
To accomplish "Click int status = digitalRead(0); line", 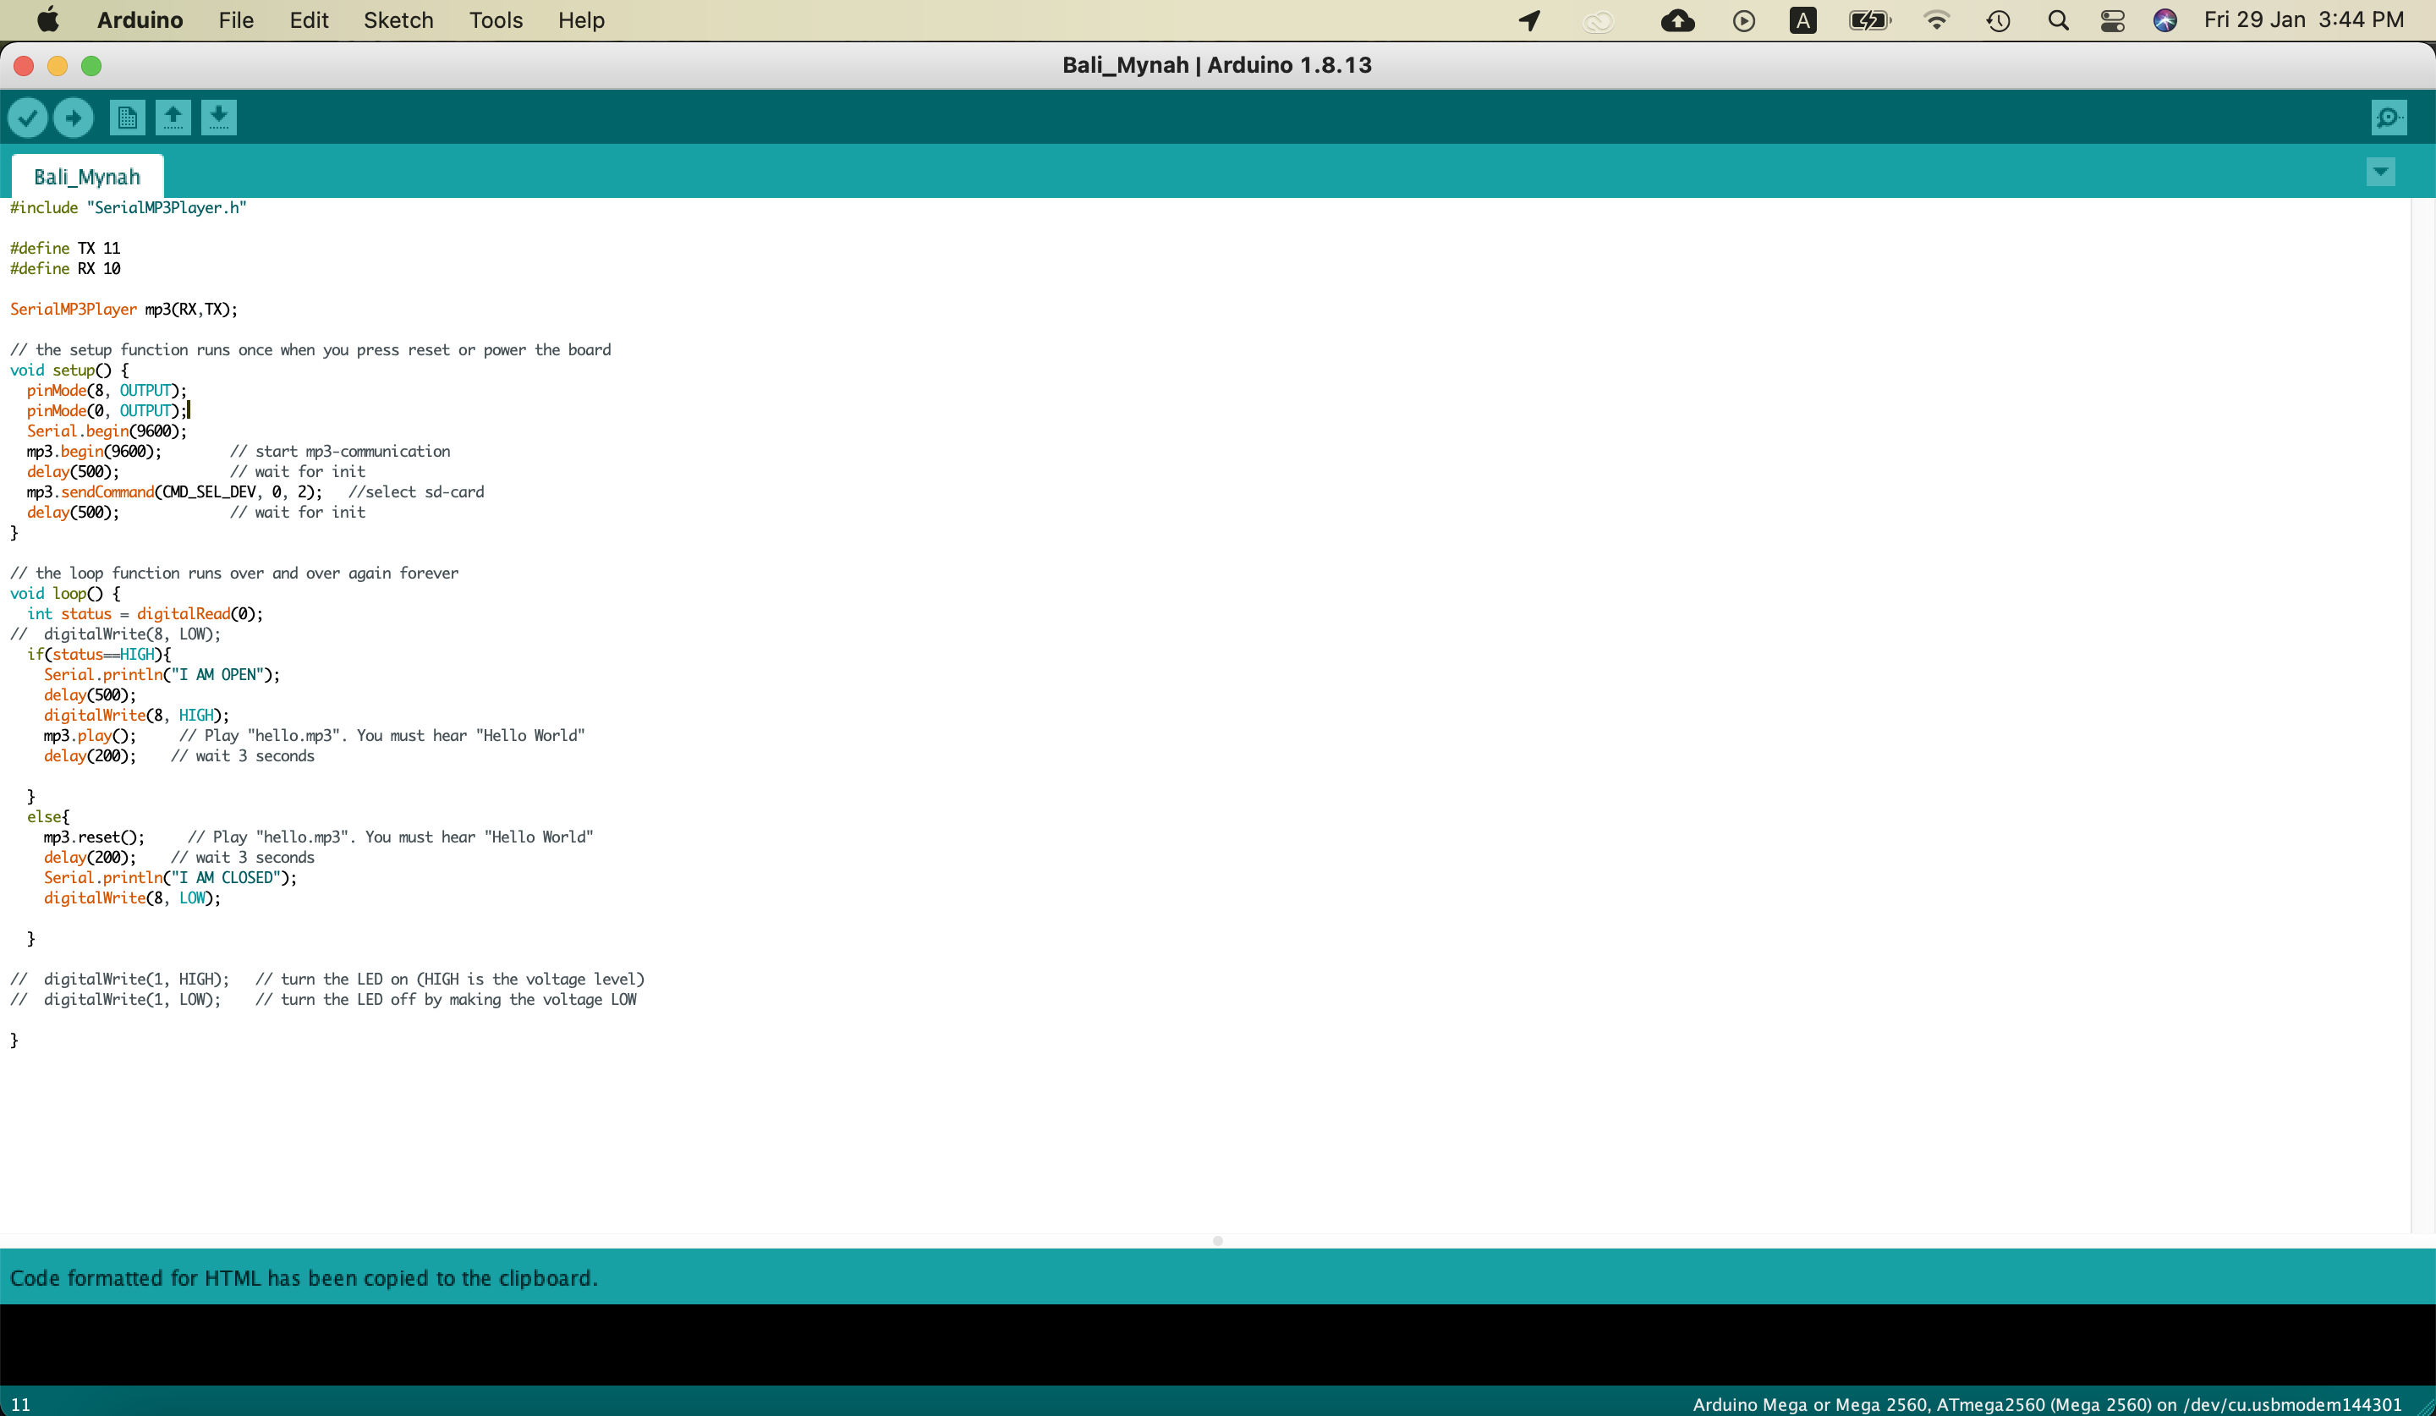I will point(145,614).
